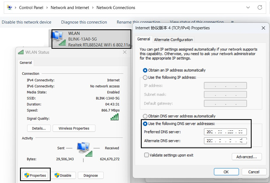Select Obtain DNS server address automatically

coord(179,116)
